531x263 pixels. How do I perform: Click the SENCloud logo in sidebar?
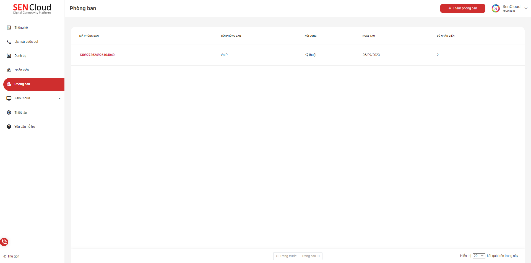(x=32, y=9)
